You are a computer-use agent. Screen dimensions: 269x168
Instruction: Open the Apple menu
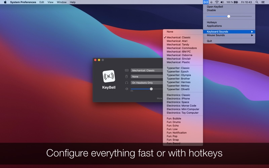[x=5, y=2]
